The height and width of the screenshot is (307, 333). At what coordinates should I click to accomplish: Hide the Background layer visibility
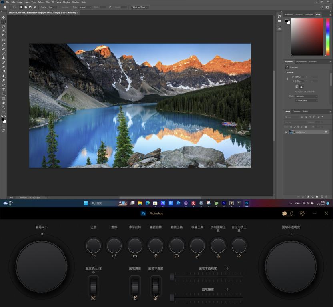click(286, 132)
